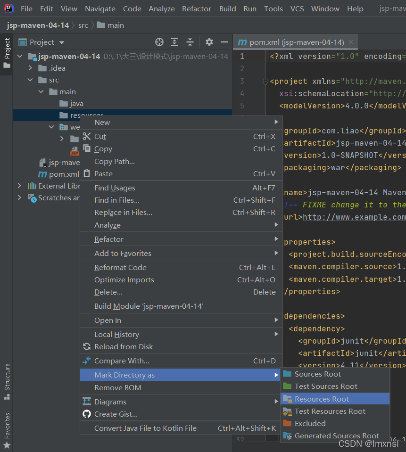Click Optimize Imports menu entry
The image size is (406, 452).
click(181, 280)
